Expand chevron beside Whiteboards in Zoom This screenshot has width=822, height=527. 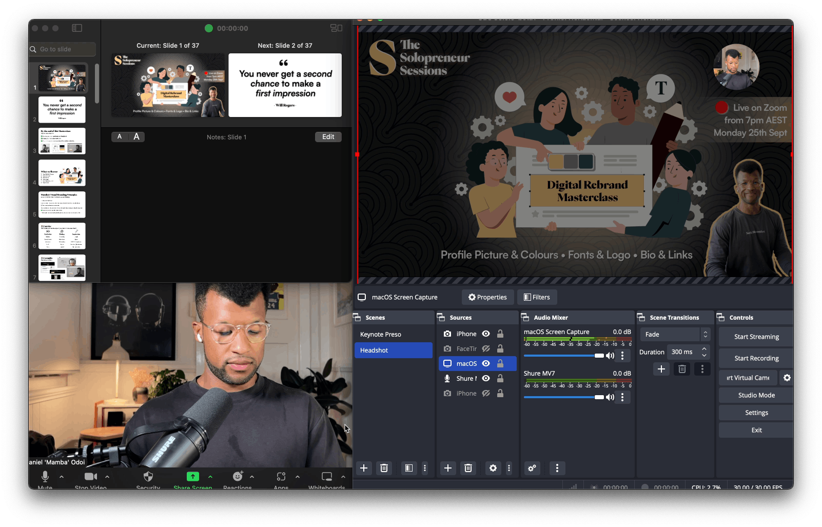[x=343, y=477]
